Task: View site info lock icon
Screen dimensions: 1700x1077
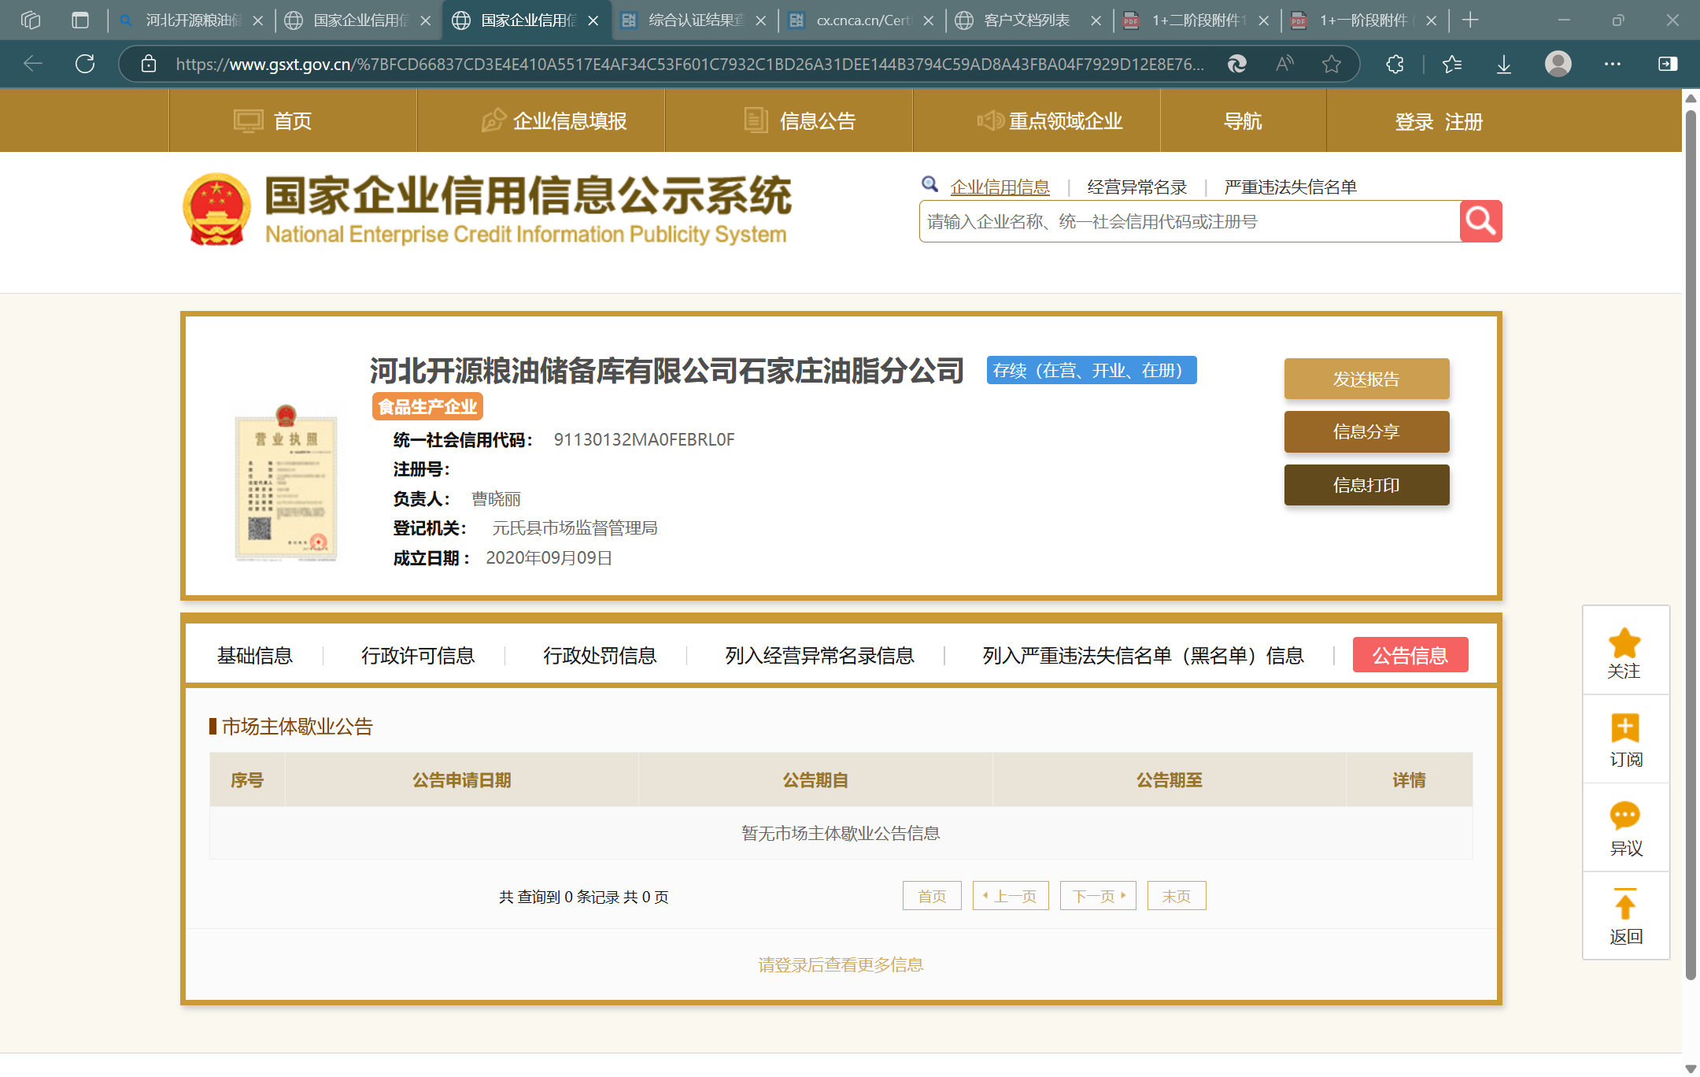Action: [149, 64]
